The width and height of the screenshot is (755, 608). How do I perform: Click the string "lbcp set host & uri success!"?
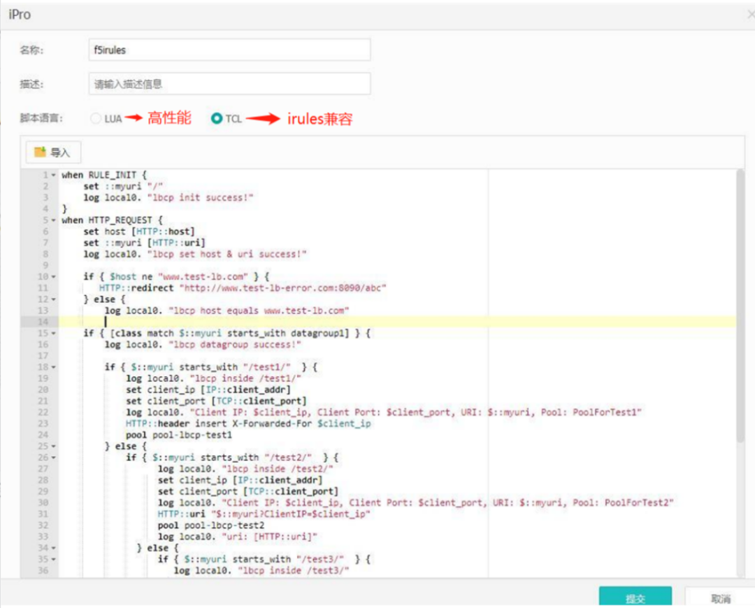[x=226, y=255]
